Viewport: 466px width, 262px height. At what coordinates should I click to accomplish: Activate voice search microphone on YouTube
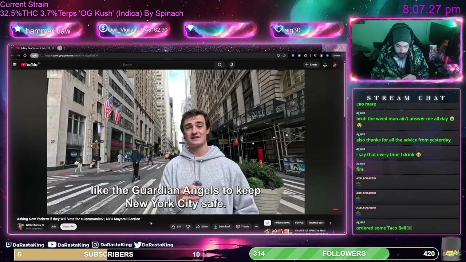pyautogui.click(x=232, y=65)
